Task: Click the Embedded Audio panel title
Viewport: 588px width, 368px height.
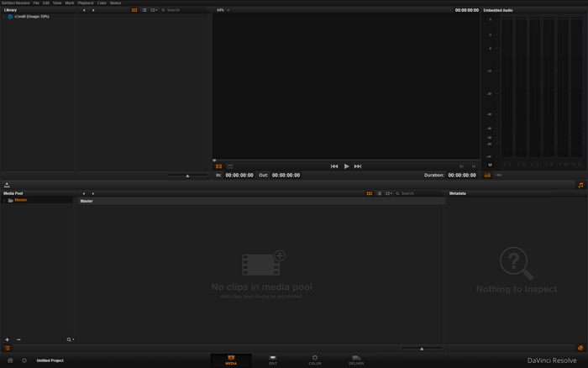Action: (x=497, y=10)
